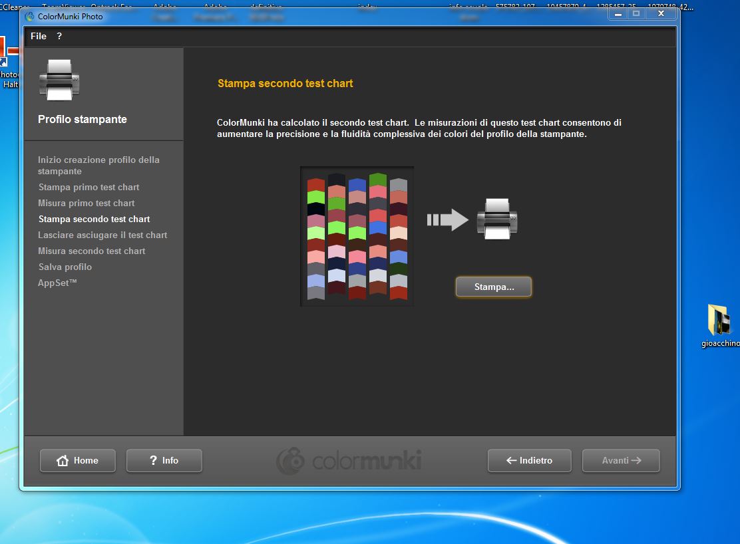Select 'Misura primo test chart' step
The image size is (740, 544).
tap(87, 204)
